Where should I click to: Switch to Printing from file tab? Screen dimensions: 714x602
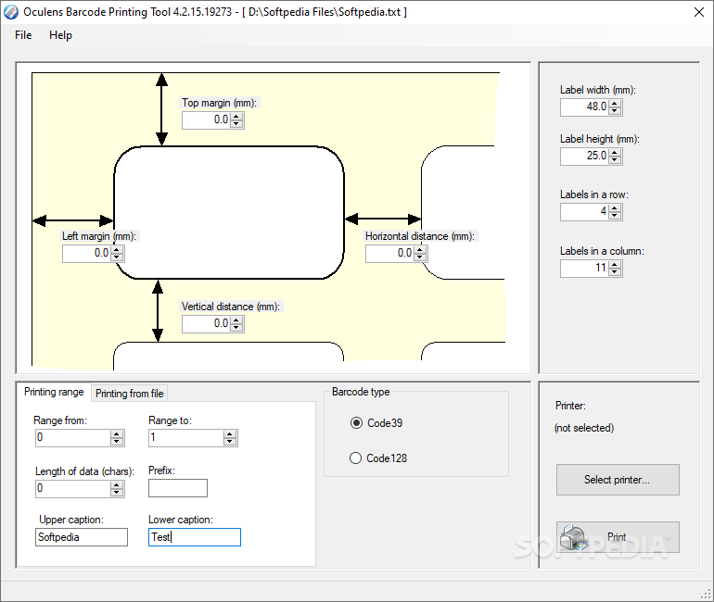pyautogui.click(x=129, y=394)
